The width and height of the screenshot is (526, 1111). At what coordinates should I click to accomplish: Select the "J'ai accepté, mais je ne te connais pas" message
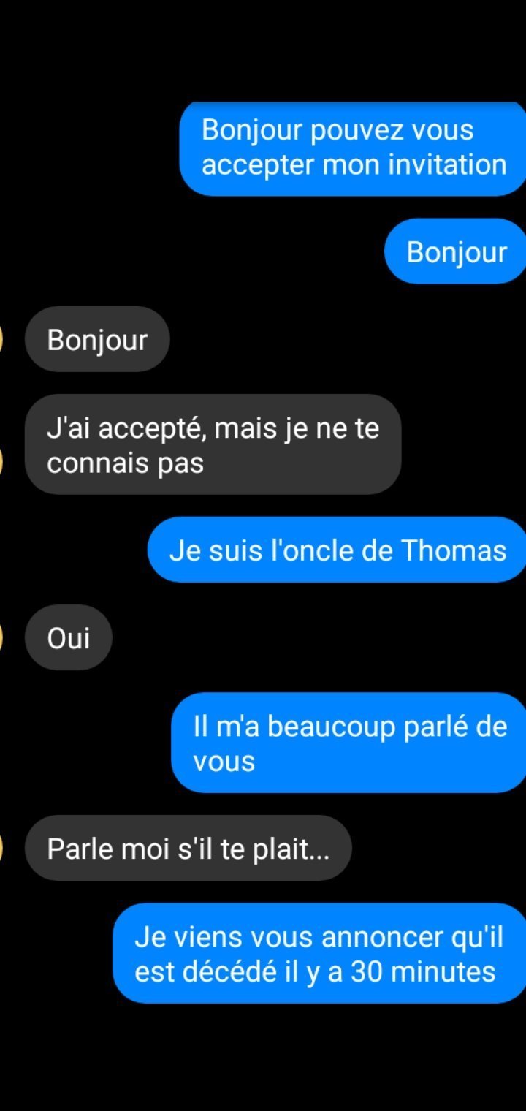pyautogui.click(x=213, y=445)
